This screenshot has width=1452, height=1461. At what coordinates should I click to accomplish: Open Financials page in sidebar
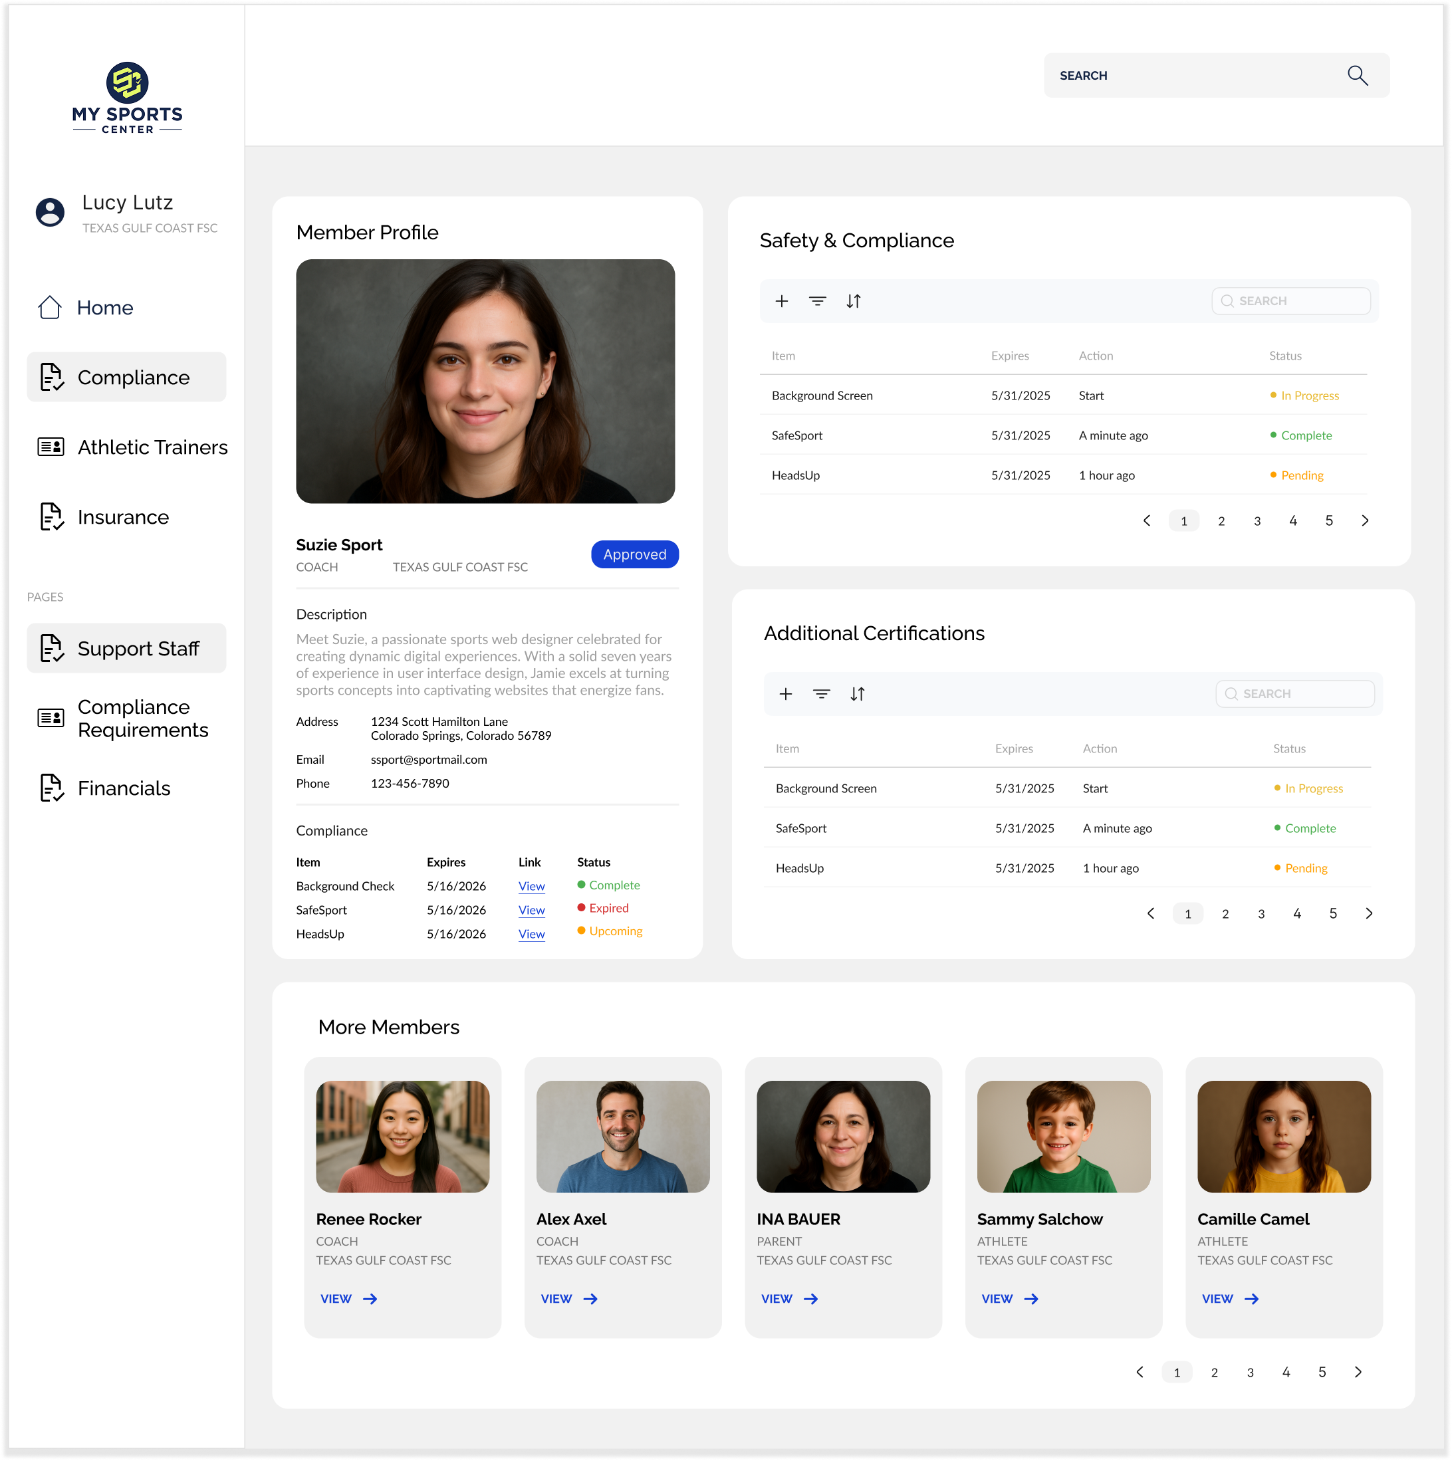(x=123, y=788)
